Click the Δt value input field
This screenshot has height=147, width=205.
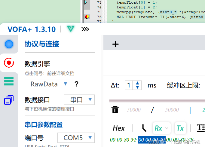click(x=129, y=85)
